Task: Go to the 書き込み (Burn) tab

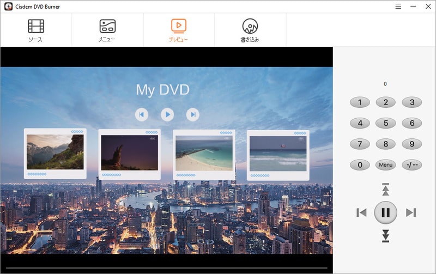Action: (250, 31)
